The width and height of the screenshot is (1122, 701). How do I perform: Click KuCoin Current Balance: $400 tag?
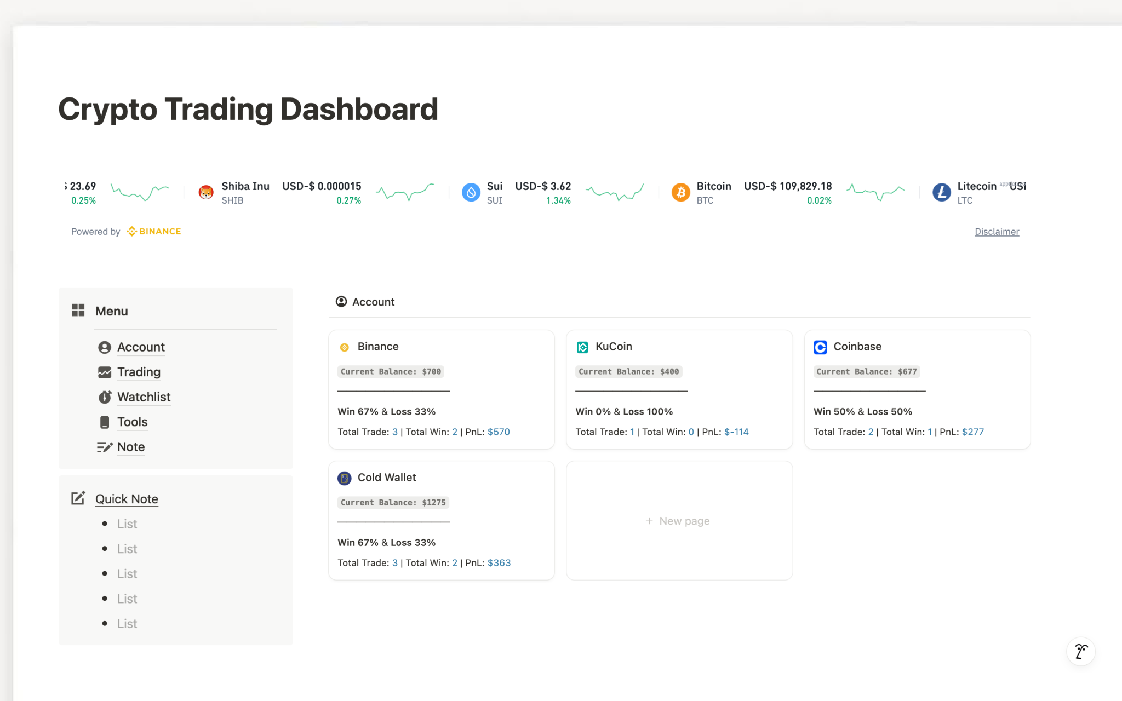coord(628,371)
